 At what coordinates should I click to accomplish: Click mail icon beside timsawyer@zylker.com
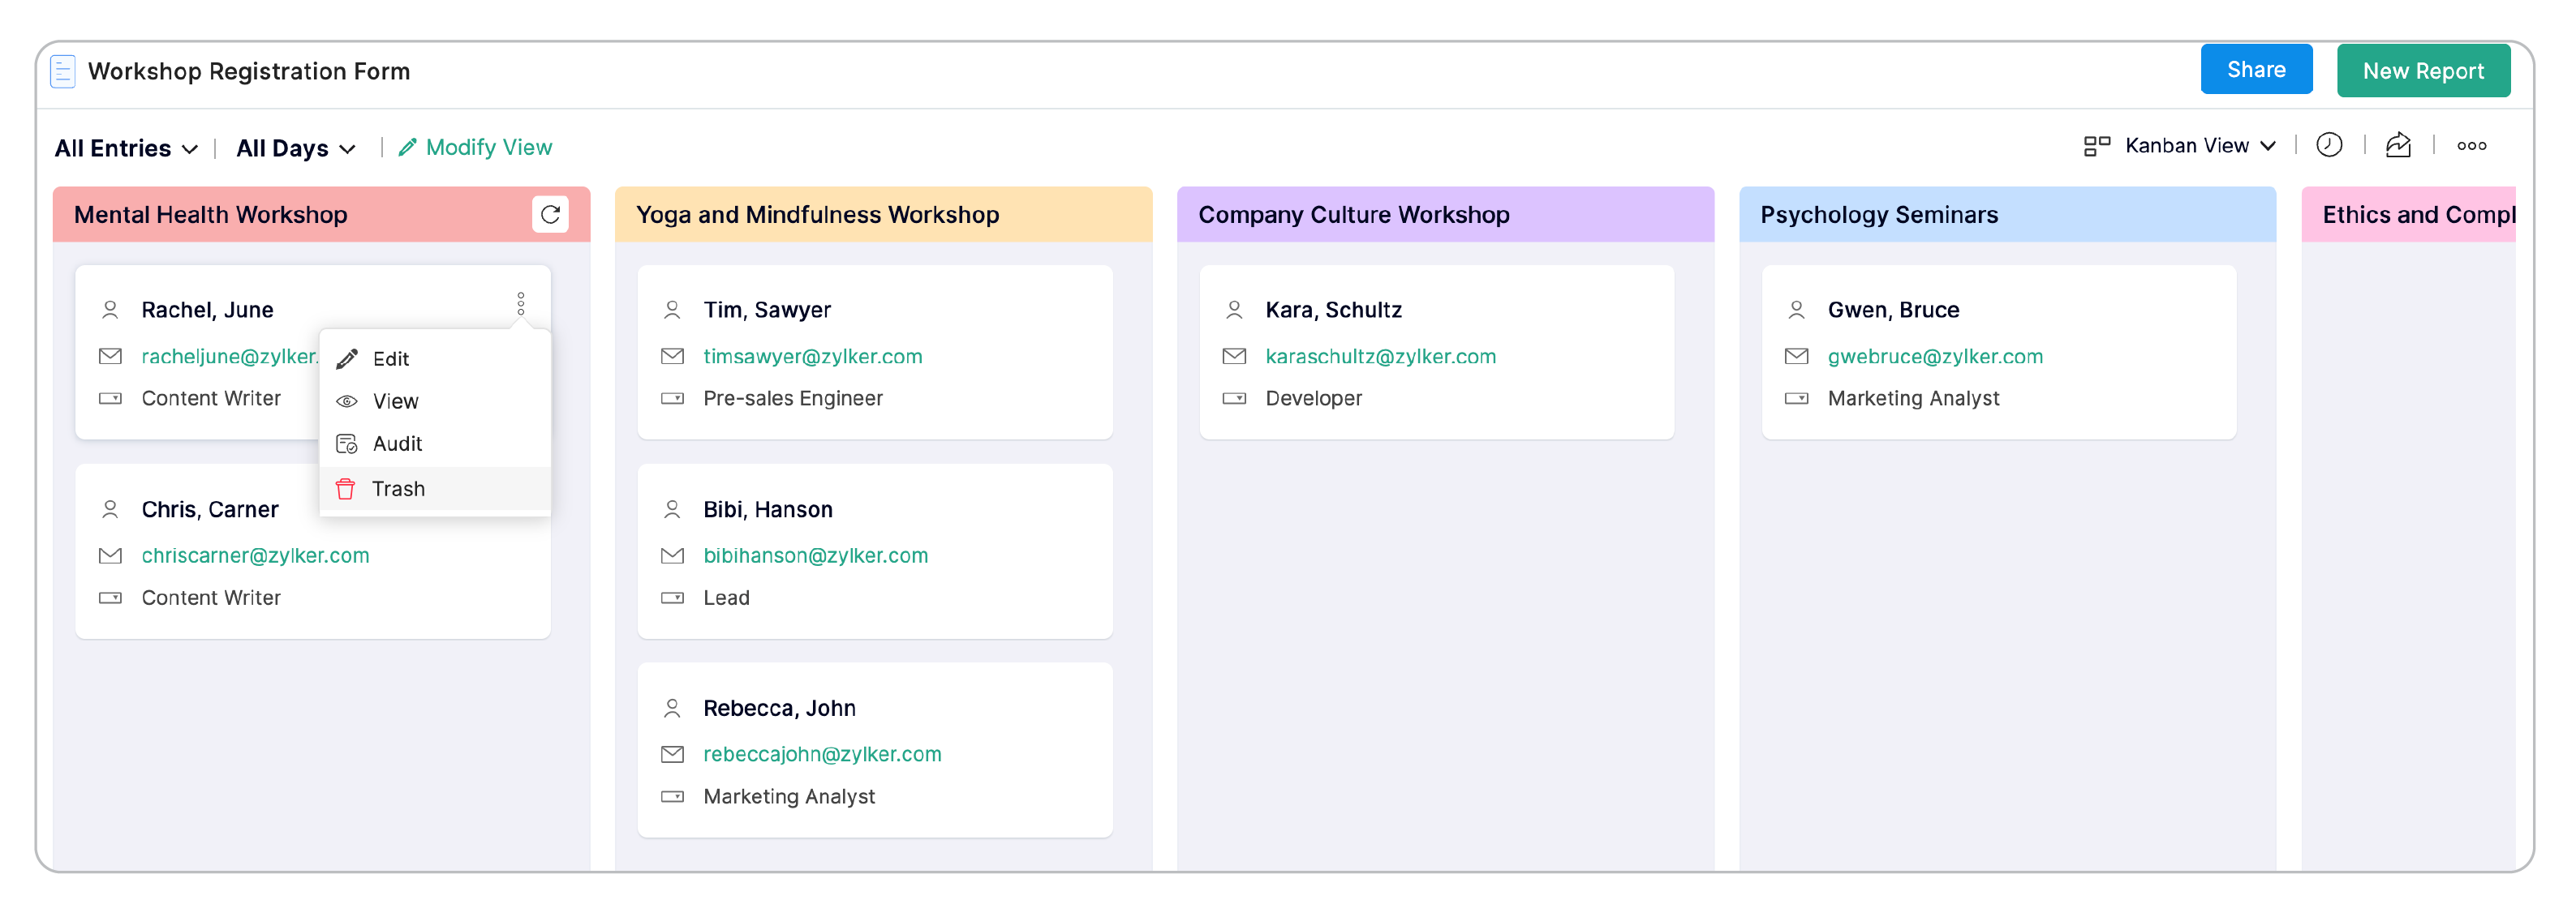(672, 356)
